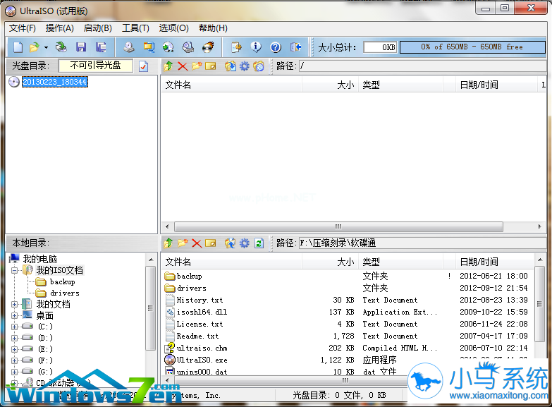Open the dropdown arrow beside Open icon
552x407 pixels.
(x=46, y=47)
